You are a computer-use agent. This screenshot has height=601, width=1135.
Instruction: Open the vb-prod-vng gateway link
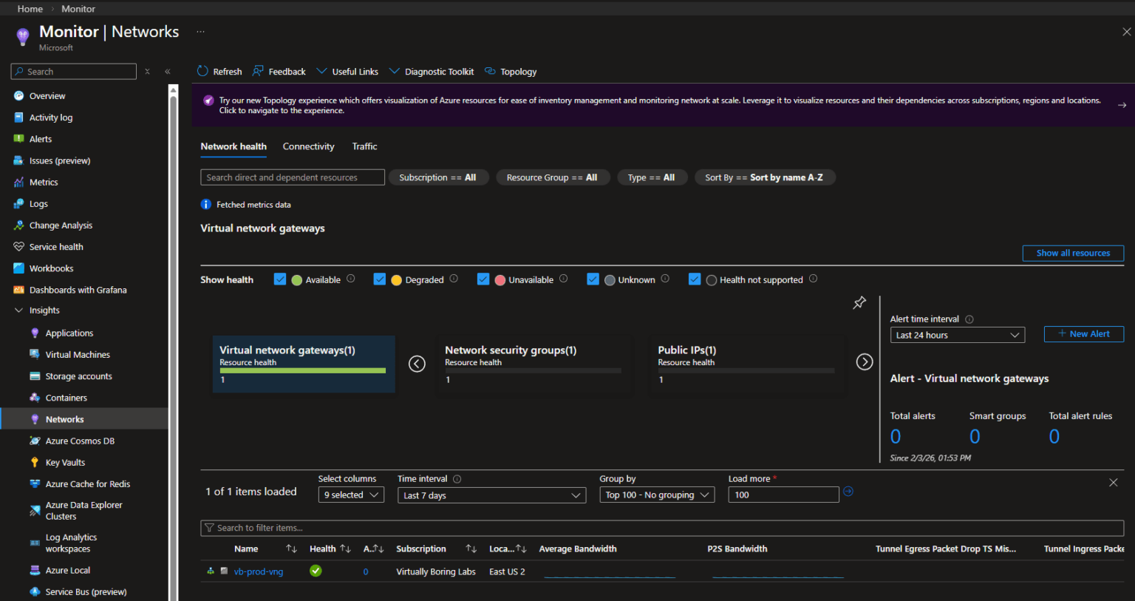(259, 571)
